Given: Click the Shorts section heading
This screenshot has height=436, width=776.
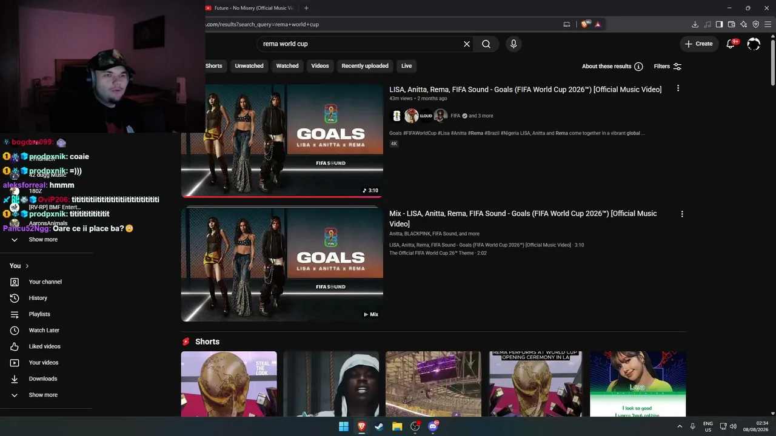Looking at the screenshot, I should pyautogui.click(x=207, y=342).
